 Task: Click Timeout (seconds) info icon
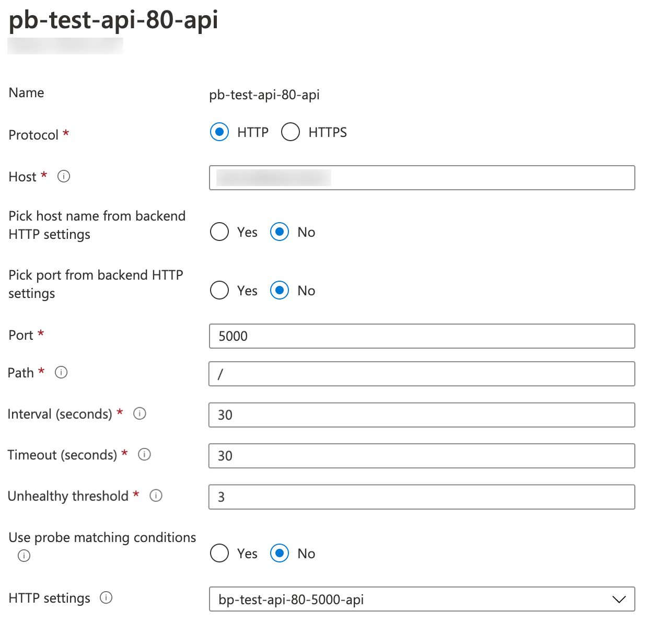coord(144,455)
